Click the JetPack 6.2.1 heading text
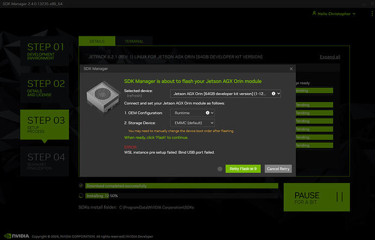Viewport: 375px width, 240px height. tap(176, 57)
